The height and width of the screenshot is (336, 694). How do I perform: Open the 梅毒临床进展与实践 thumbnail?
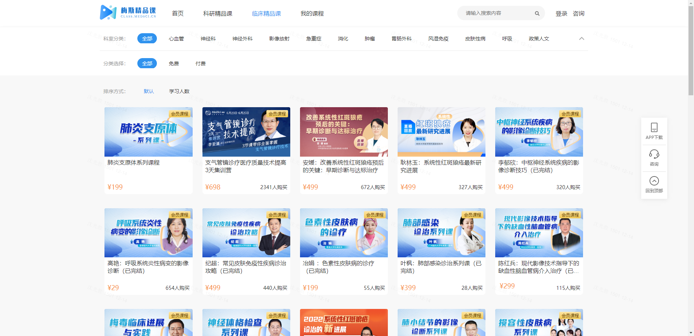(149, 322)
